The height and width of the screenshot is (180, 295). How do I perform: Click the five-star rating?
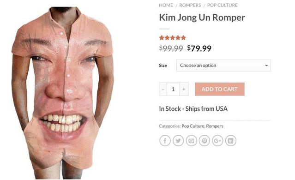pos(173,38)
